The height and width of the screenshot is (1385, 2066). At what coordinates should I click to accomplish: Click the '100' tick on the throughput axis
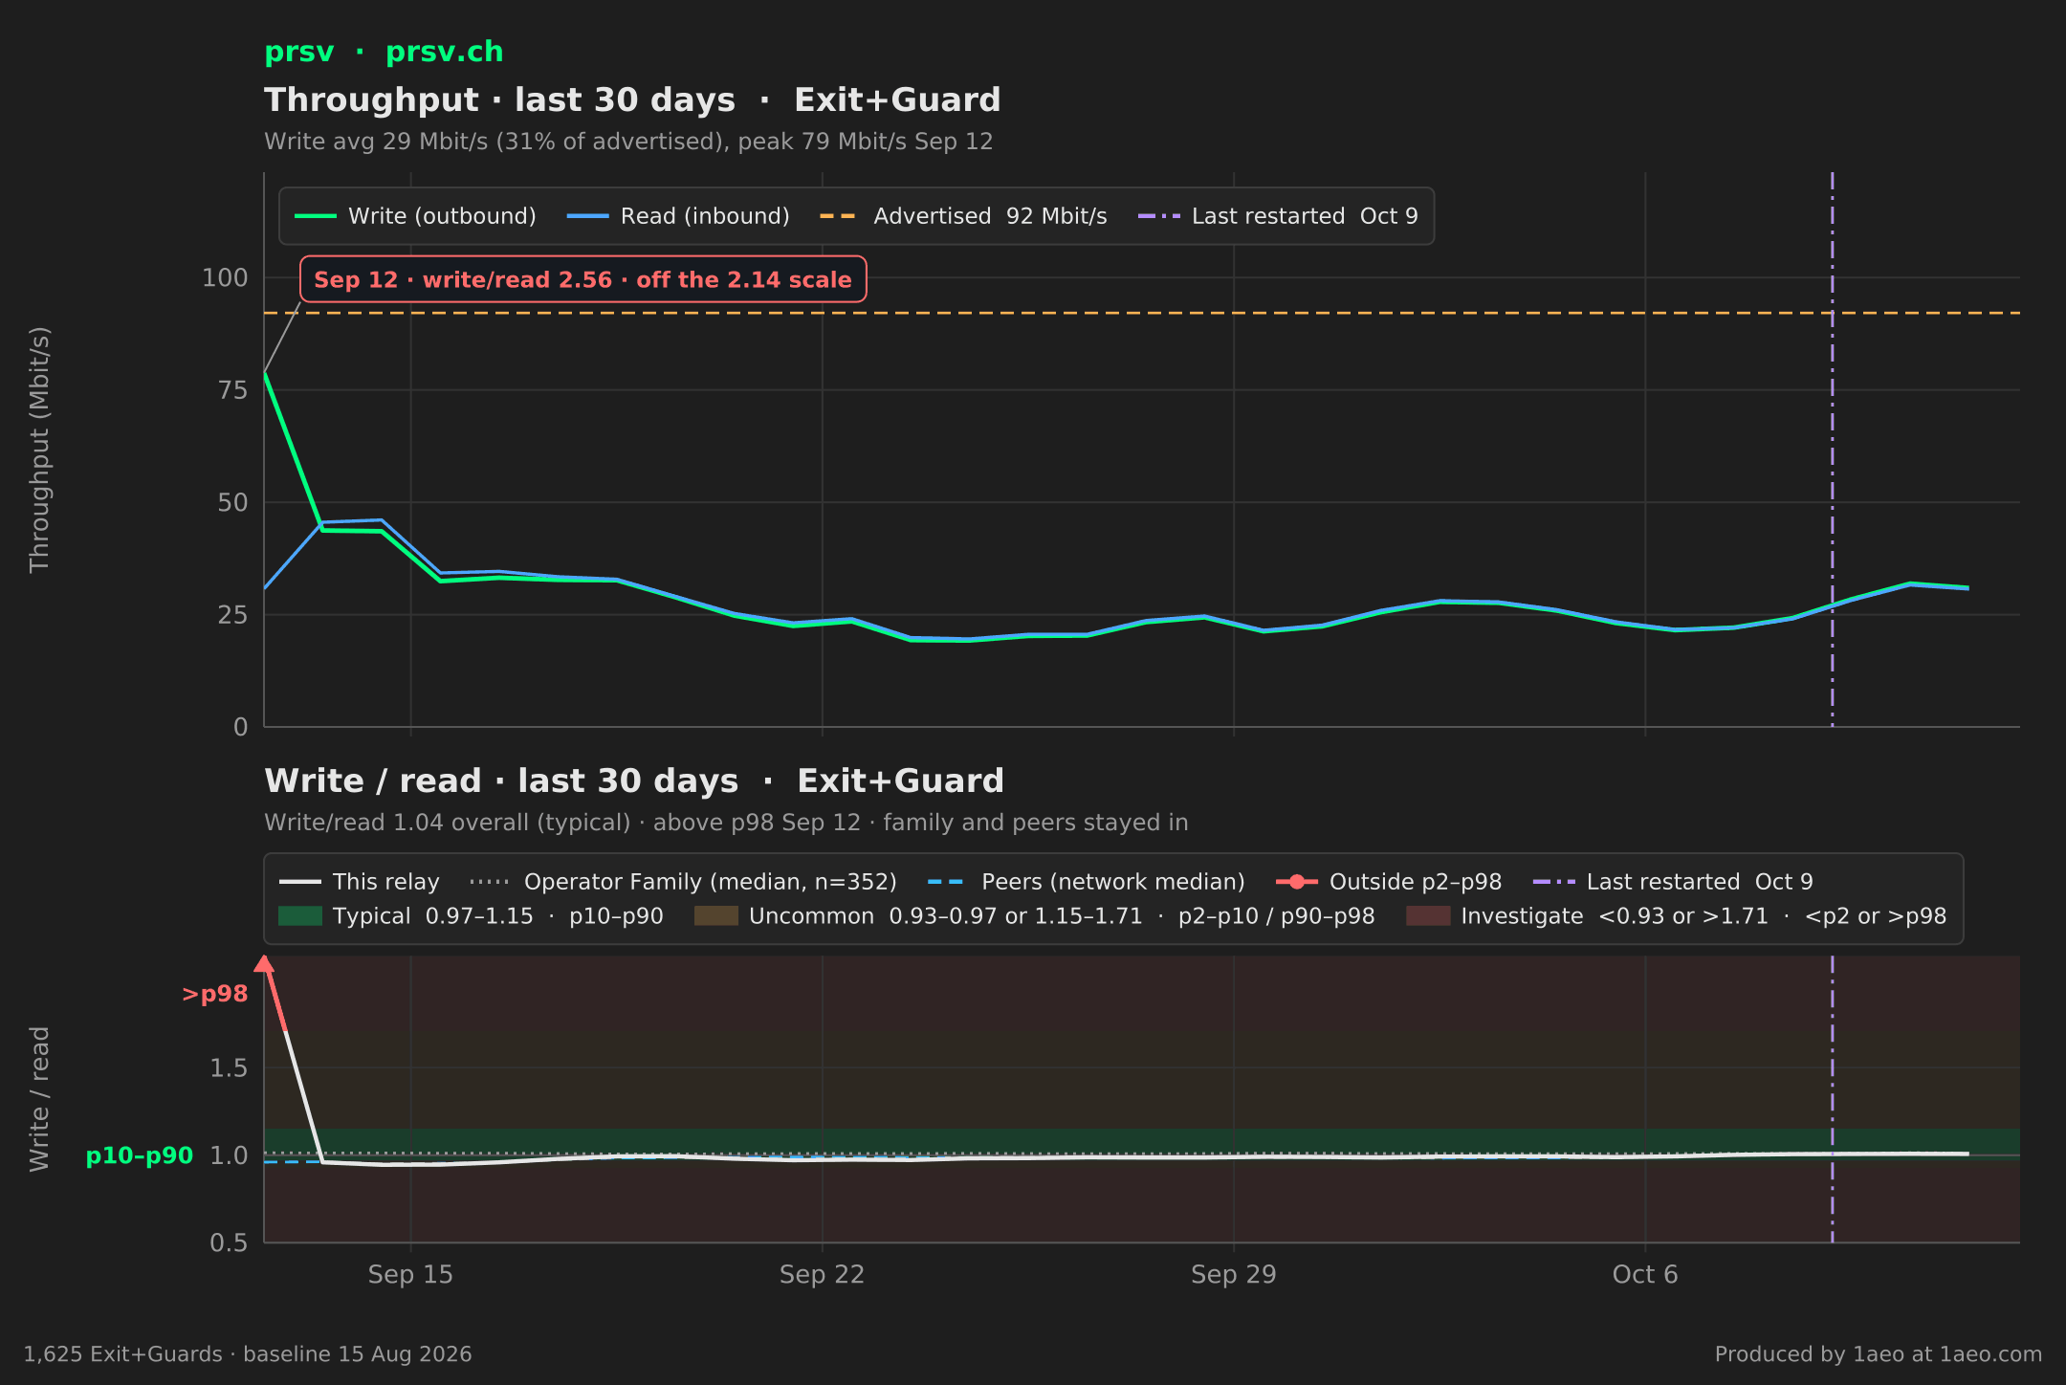[x=225, y=278]
